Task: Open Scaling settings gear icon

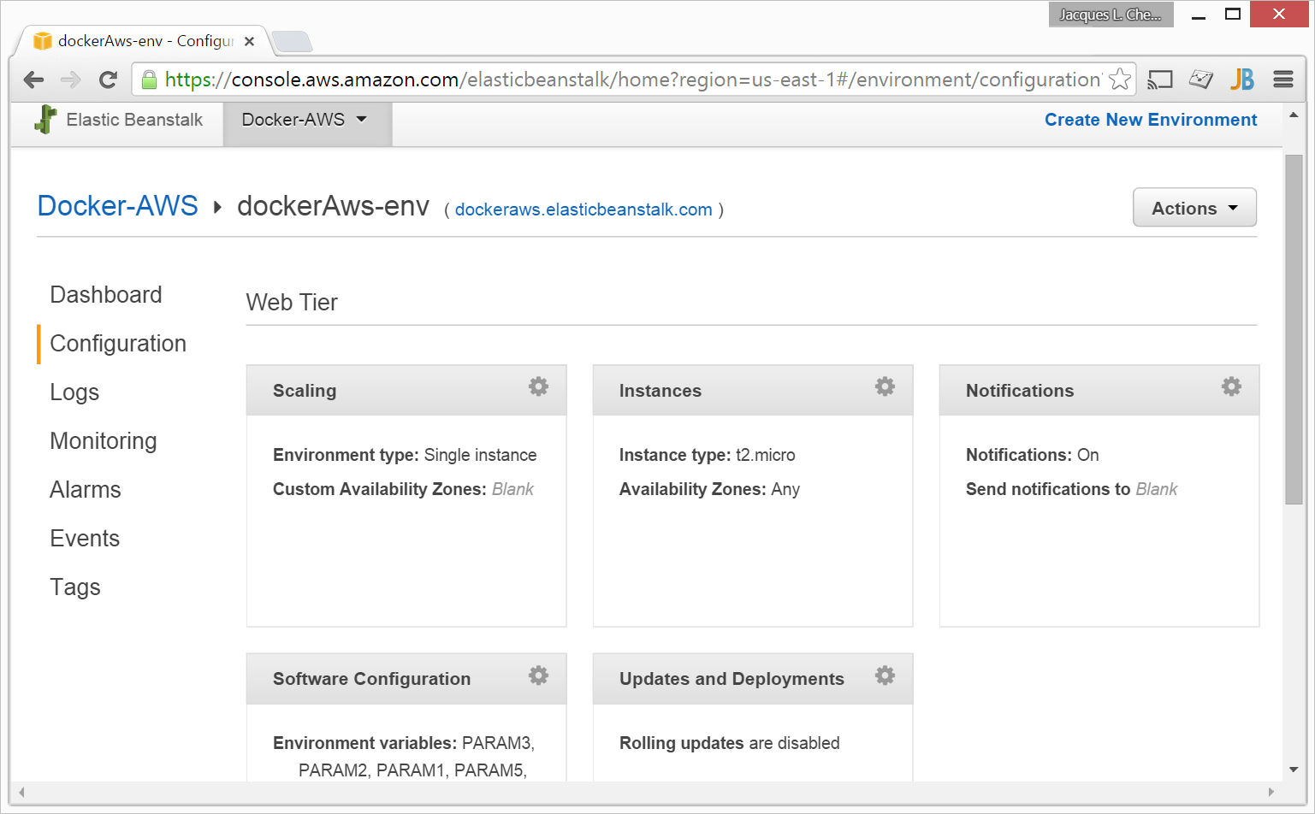Action: 538,386
